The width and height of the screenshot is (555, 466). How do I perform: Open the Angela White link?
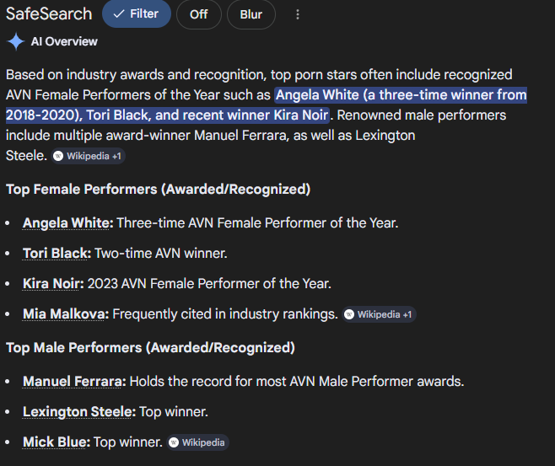coord(66,223)
